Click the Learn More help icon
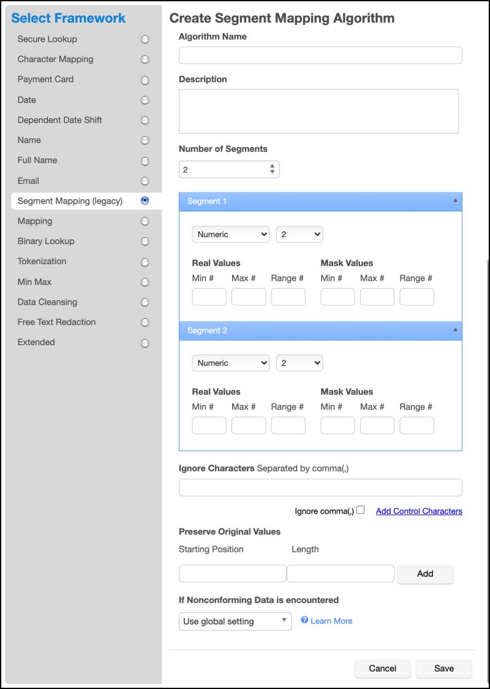This screenshot has height=689, width=490. 304,621
